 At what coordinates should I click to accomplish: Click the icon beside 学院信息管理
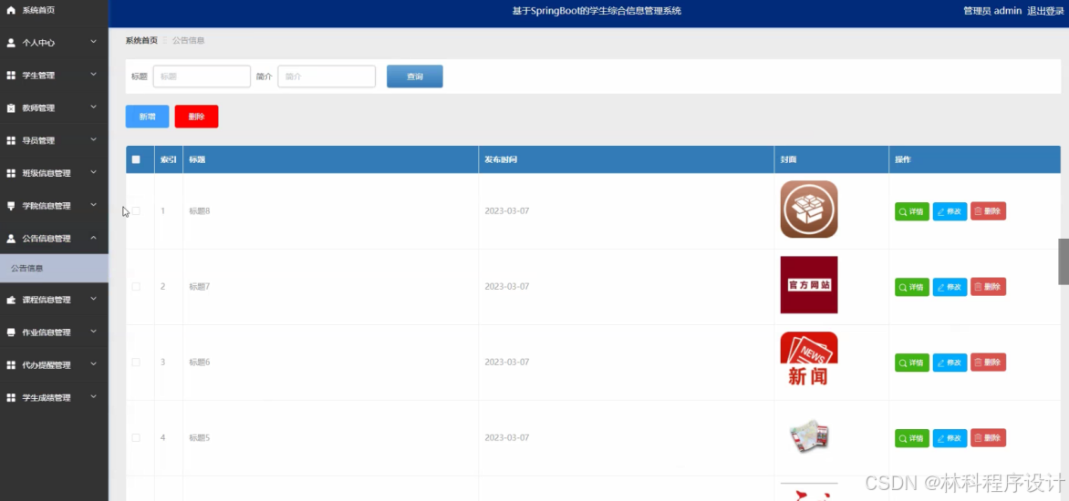[x=11, y=206]
